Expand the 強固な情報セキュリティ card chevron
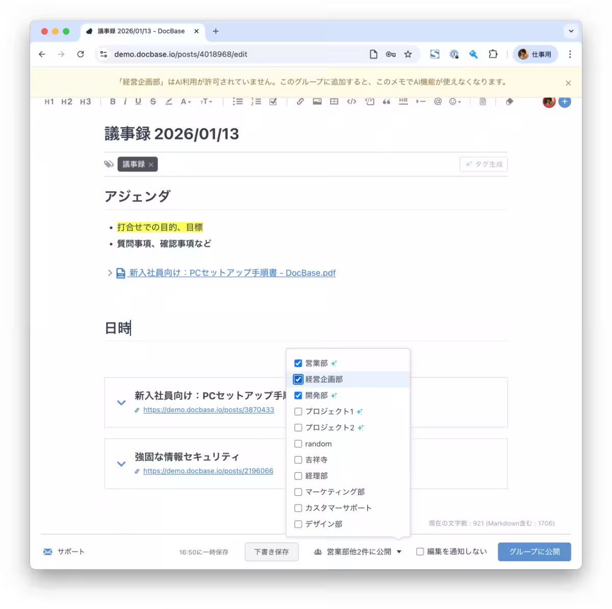 point(121,464)
